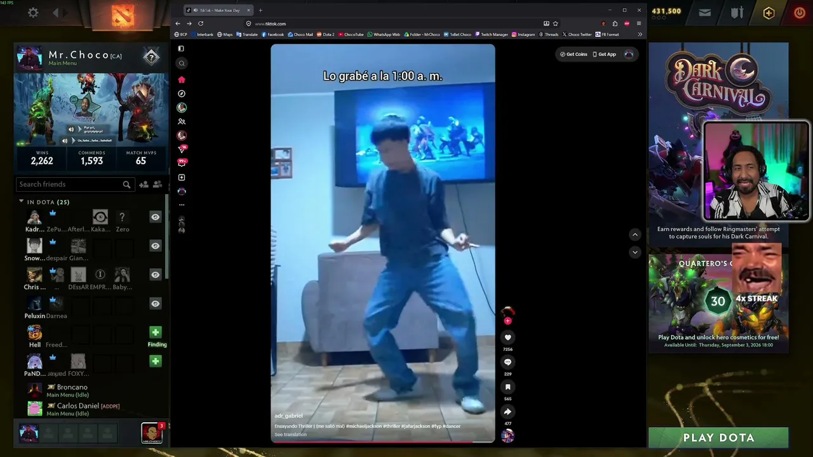Toggle the TikTok sidebar collapse button
The image size is (813, 457).
pos(181,48)
